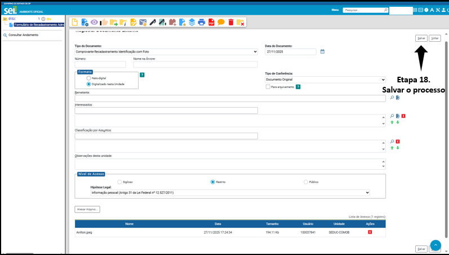Click the envelope send email icon
449x255 pixels.
(143, 23)
